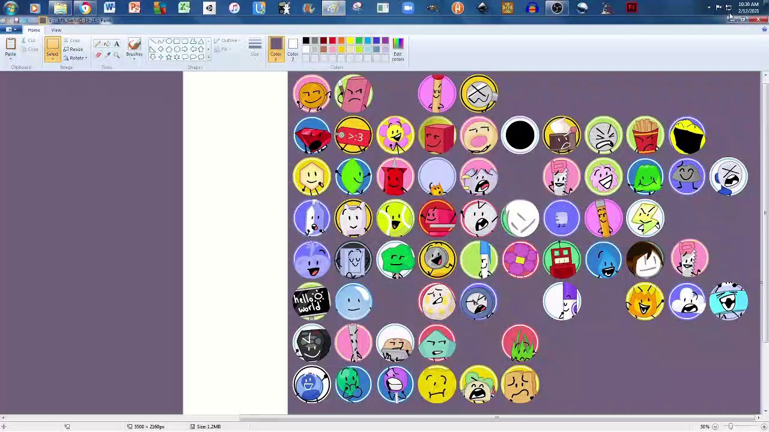
Task: Pick the Pencil tool
Action: click(x=98, y=44)
